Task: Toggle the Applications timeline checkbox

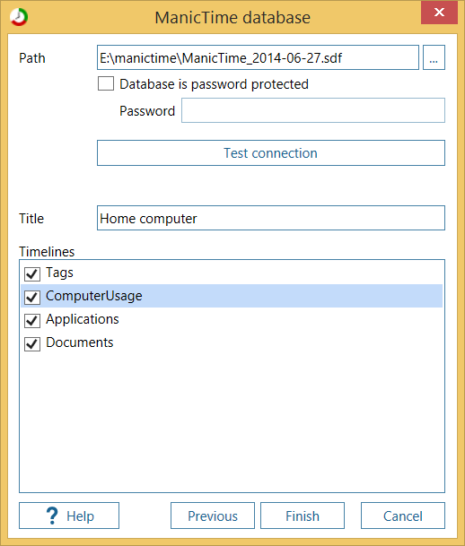Action: 32,320
